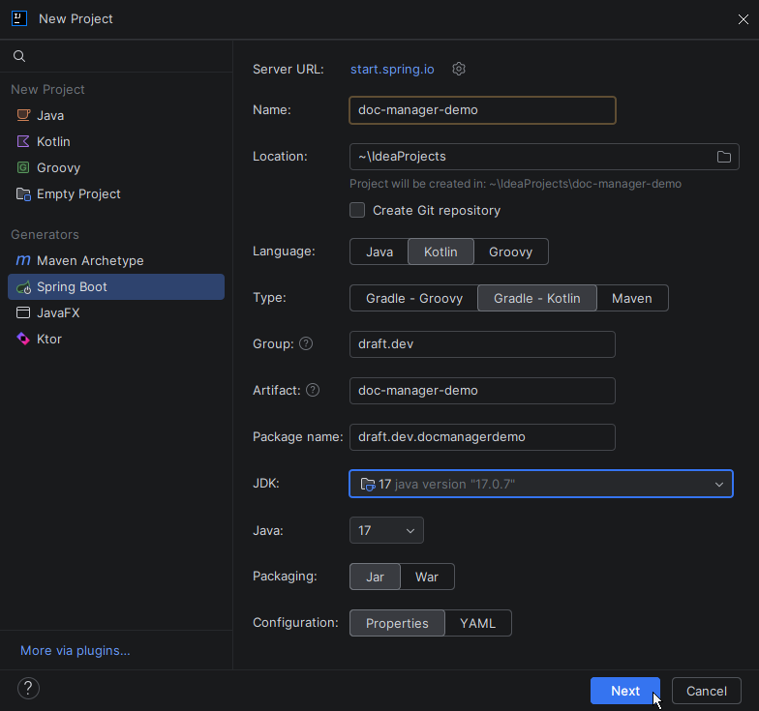Viewport: 759px width, 711px height.
Task: Open the JDK dropdown
Action: pos(541,484)
